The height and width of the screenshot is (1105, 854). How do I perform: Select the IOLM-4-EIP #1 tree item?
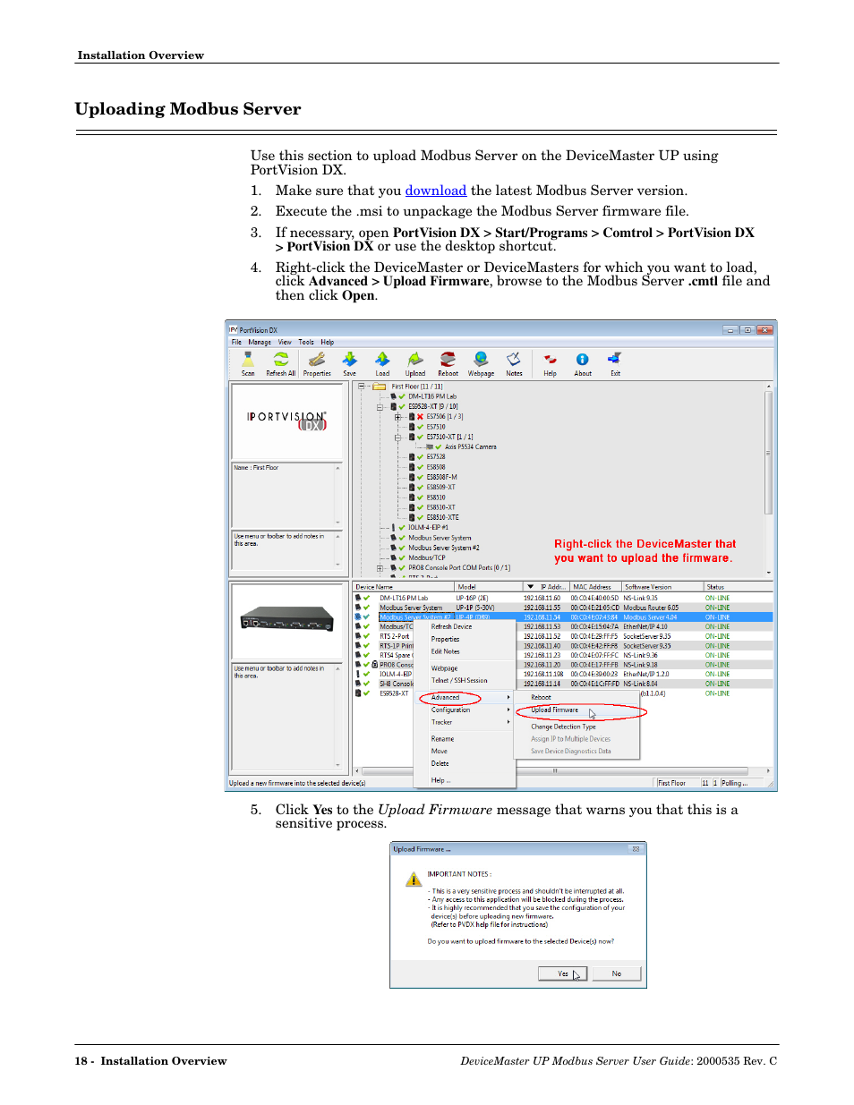pos(428,528)
